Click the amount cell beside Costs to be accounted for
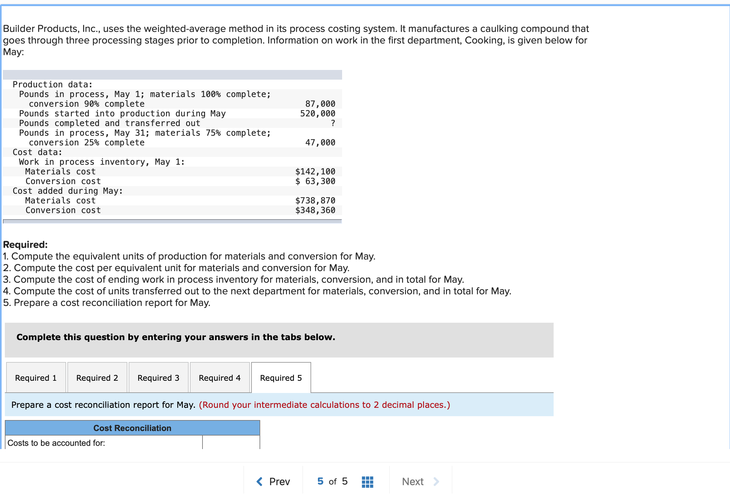This screenshot has height=500, width=730. coord(231,443)
